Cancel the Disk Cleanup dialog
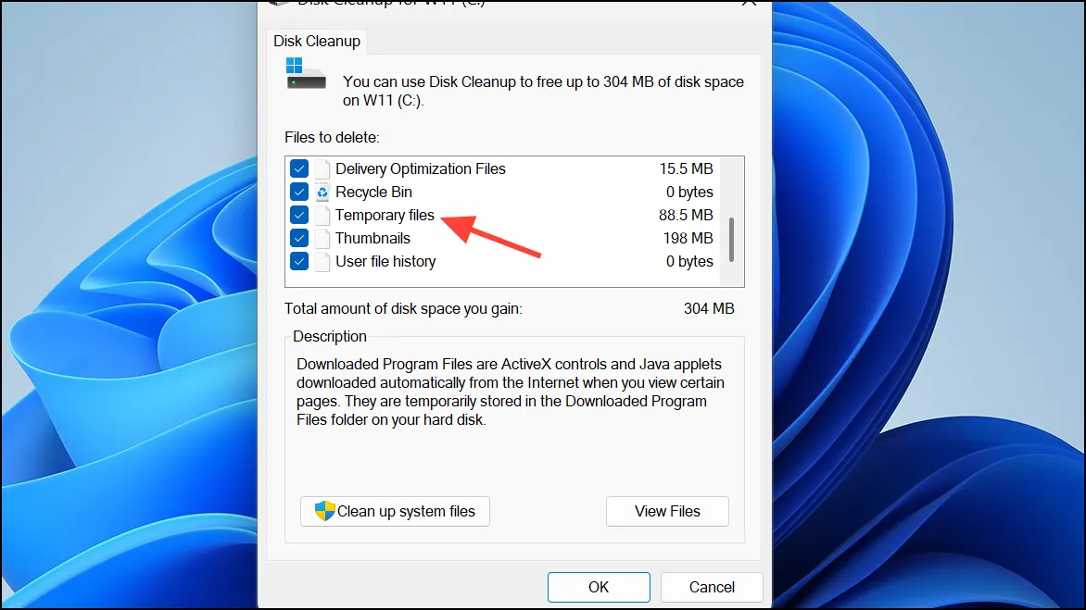Viewport: 1086px width, 610px height. 712,587
